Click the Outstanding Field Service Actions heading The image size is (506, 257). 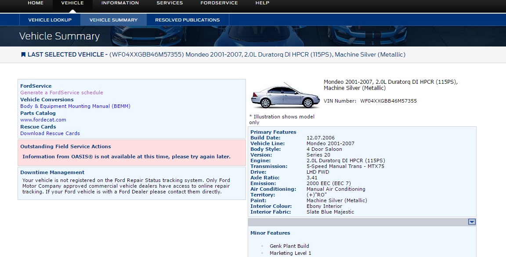click(x=65, y=146)
